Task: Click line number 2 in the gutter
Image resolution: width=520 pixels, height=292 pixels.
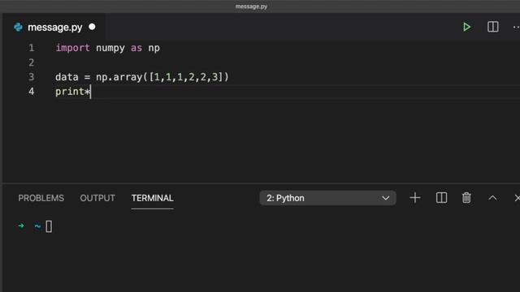Action: pyautogui.click(x=32, y=62)
